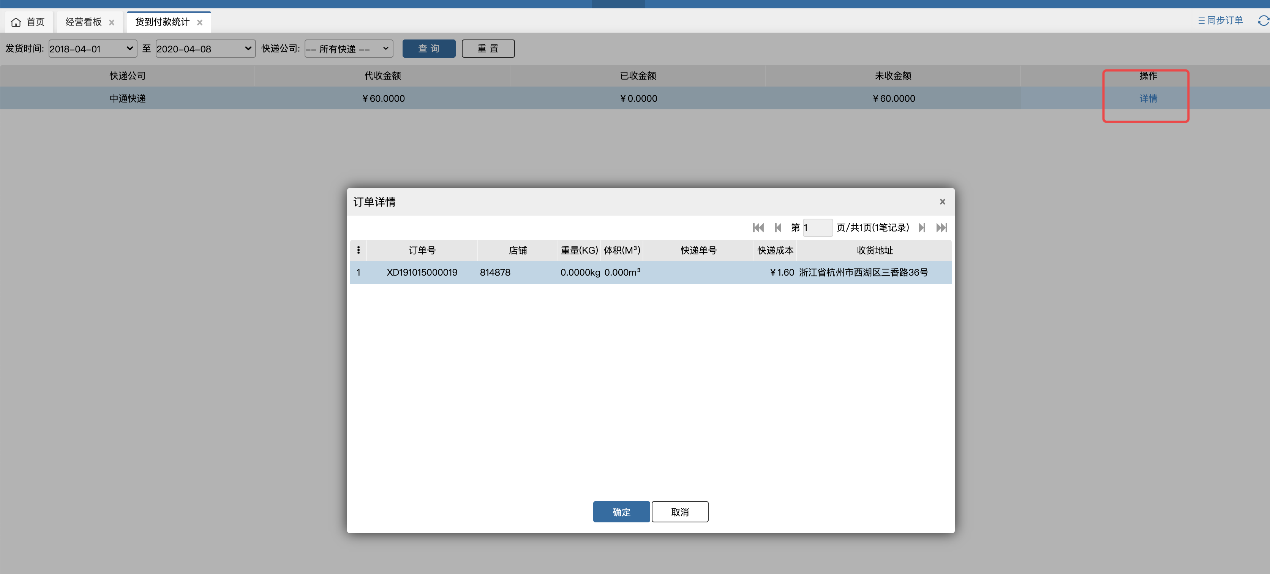Click the 店铺 column header
The height and width of the screenshot is (574, 1270).
click(518, 250)
